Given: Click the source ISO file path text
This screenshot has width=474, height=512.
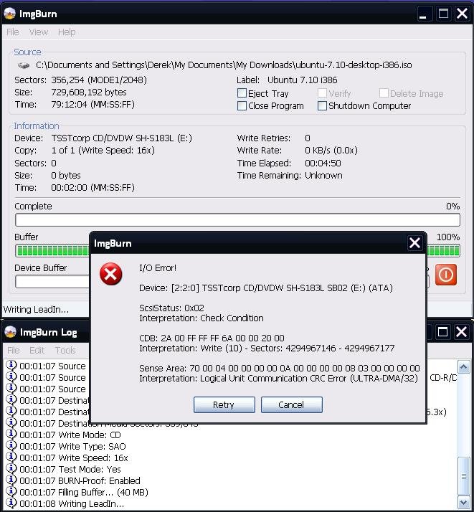Looking at the screenshot, I should point(224,65).
